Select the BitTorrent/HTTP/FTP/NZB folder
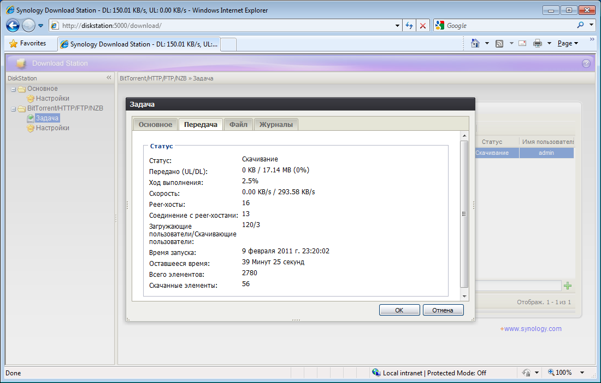Viewport: 601px width, 383px height. [65, 108]
